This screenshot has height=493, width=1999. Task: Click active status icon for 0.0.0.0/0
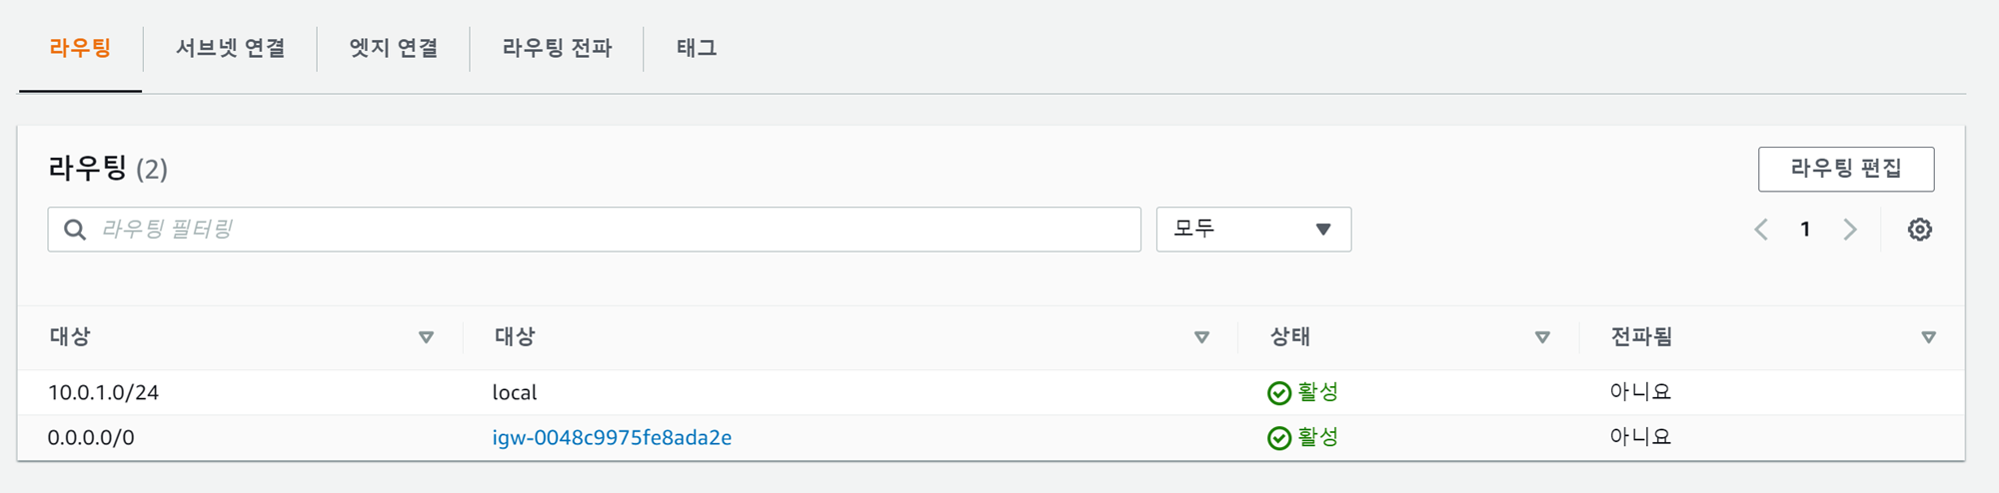pyautogui.click(x=1278, y=438)
